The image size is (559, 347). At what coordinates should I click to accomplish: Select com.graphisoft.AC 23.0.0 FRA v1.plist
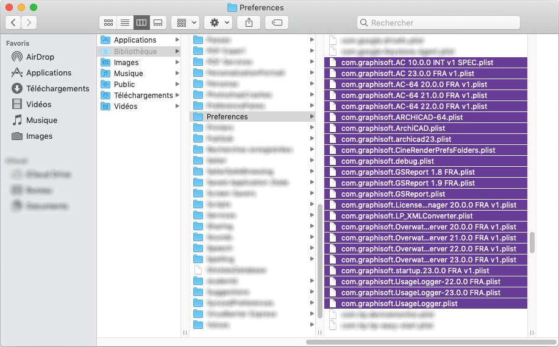coord(425,74)
